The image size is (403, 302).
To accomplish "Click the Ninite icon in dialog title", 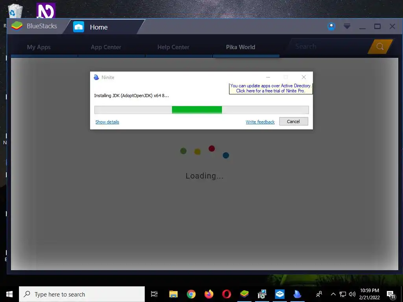I will coord(96,77).
